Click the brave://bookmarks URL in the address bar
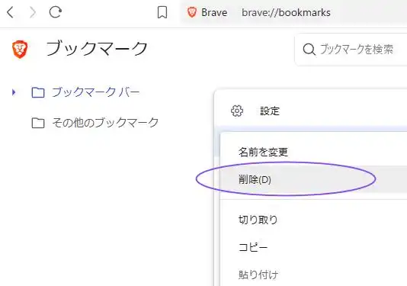Image resolution: width=407 pixels, height=286 pixels. tap(286, 12)
